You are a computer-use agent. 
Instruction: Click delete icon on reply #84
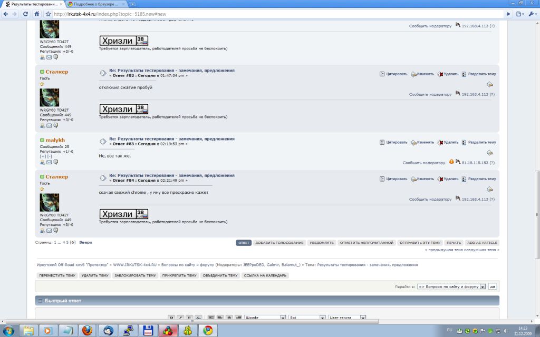pyautogui.click(x=440, y=179)
